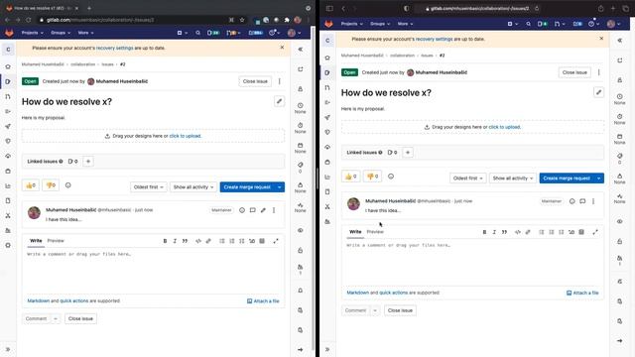The width and height of the screenshot is (635, 357).
Task: Switch to Preview tab in left window
Action: point(56,240)
